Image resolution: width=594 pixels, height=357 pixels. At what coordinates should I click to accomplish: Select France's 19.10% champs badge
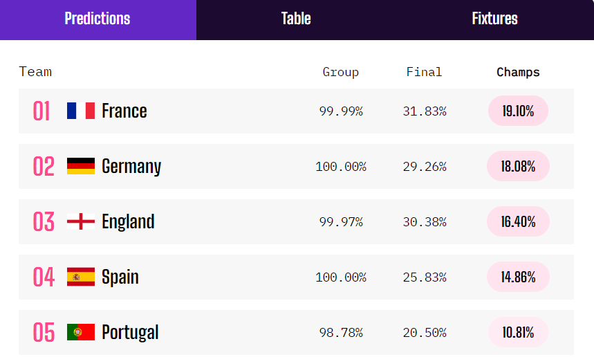tap(518, 111)
